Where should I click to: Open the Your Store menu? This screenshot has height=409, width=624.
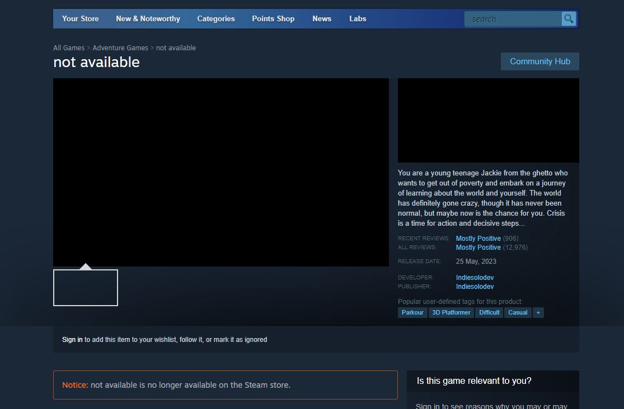pos(81,18)
